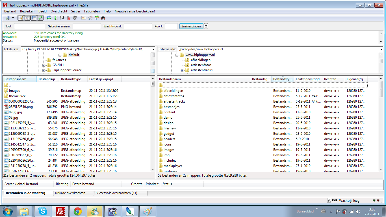
Task: Toggle synchronized browsing icon
Action: (x=97, y=18)
